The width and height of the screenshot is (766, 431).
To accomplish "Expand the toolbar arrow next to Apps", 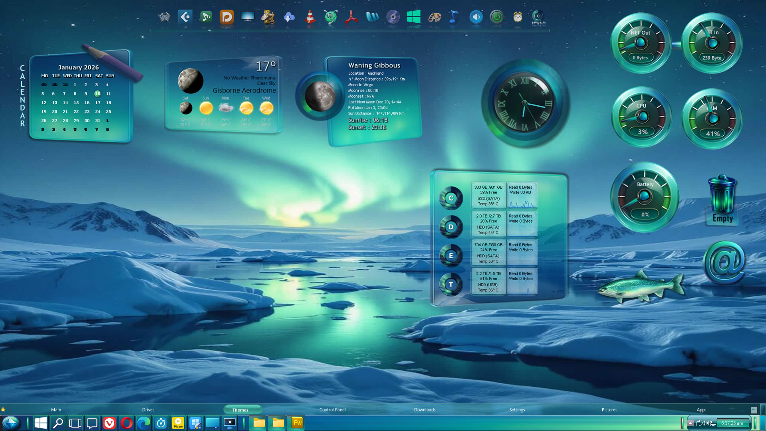I will coord(754,410).
